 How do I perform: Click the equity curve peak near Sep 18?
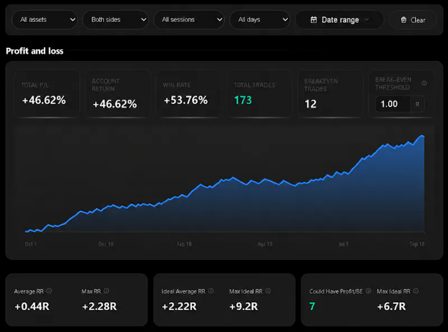pyautogui.click(x=422, y=136)
